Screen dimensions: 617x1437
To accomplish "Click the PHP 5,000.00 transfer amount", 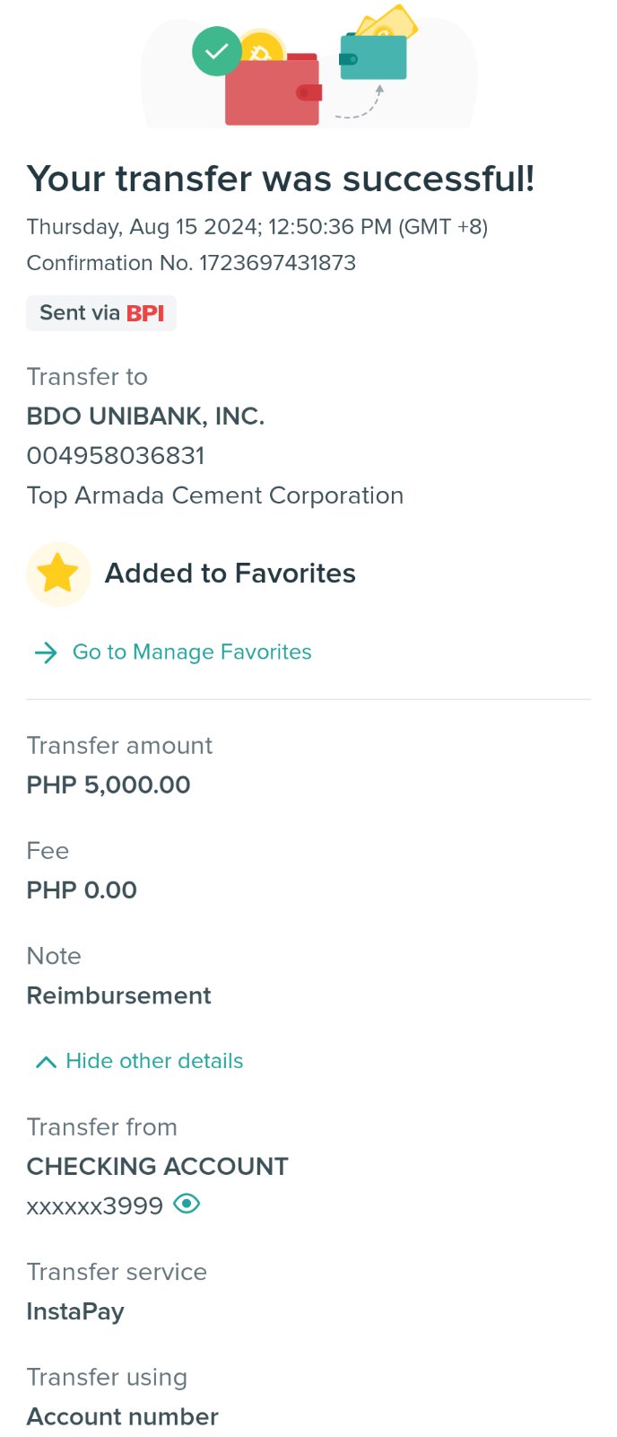I will click(x=109, y=785).
